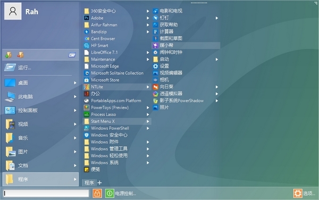
Task: Add new tab with plus button
Action: coord(99,182)
